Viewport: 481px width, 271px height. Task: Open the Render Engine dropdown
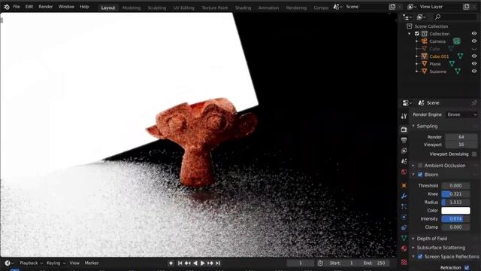461,114
